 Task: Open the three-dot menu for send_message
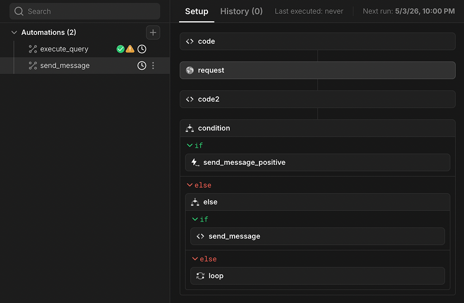point(153,66)
